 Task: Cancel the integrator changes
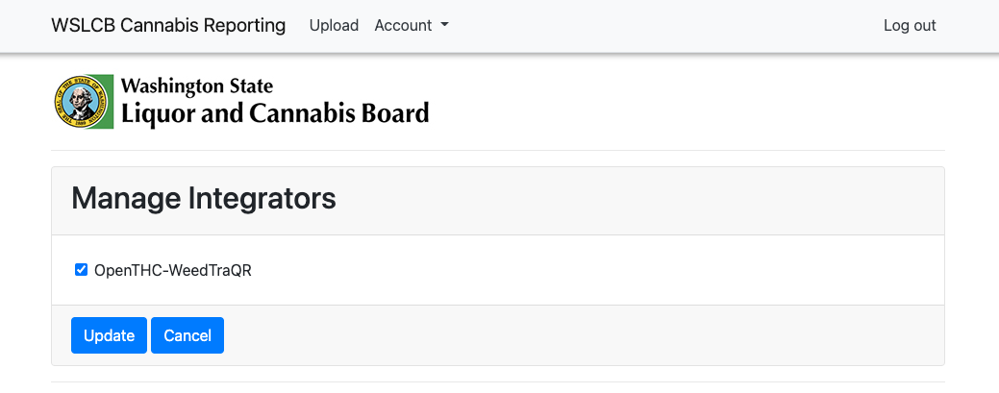(x=187, y=335)
